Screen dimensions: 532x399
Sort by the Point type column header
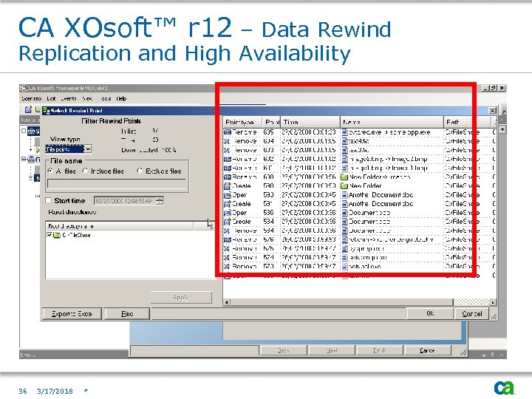(x=242, y=121)
